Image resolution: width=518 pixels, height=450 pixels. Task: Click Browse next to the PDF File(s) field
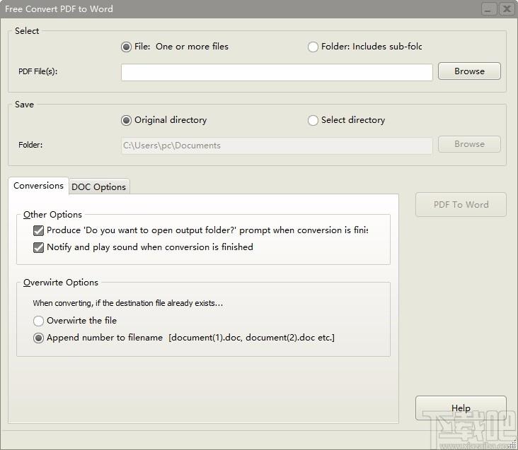click(469, 71)
